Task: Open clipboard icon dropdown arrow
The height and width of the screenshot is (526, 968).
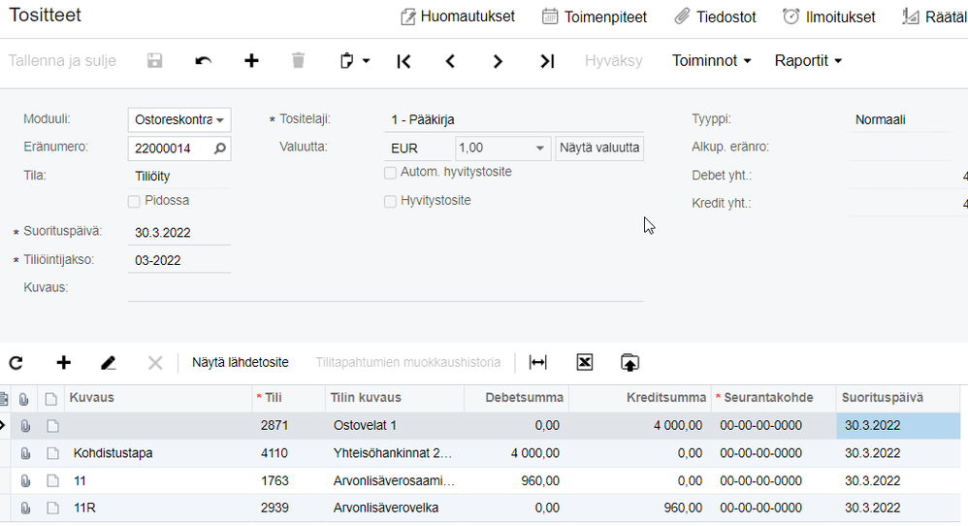Action: click(x=366, y=61)
